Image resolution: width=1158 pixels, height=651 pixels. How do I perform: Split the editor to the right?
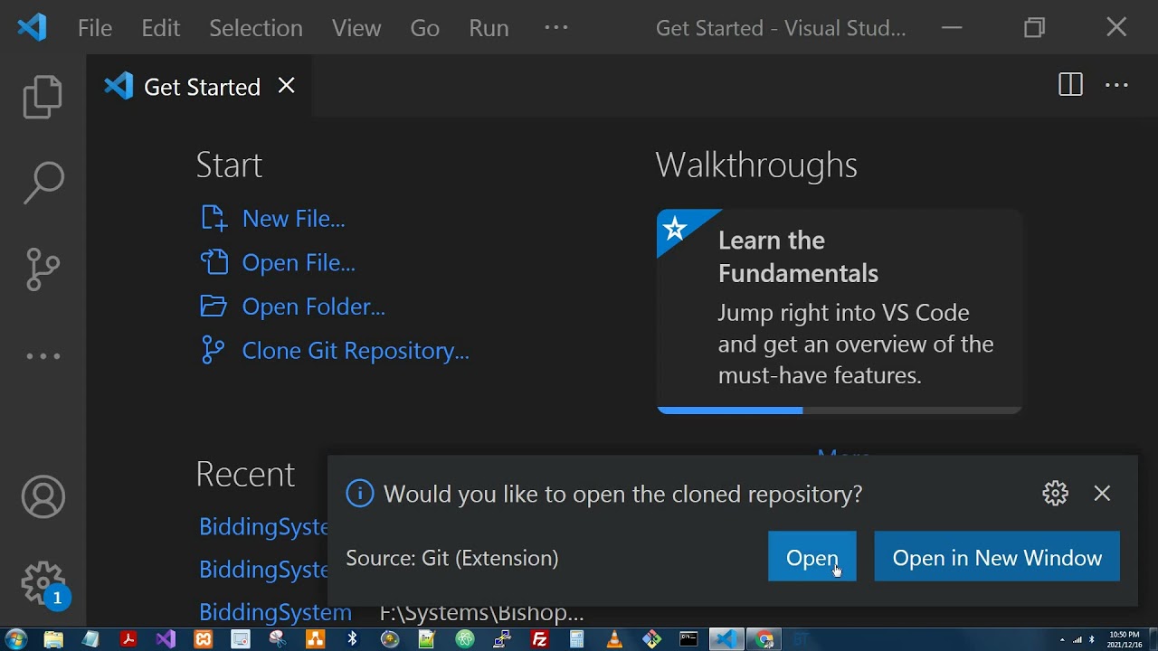pyautogui.click(x=1070, y=86)
